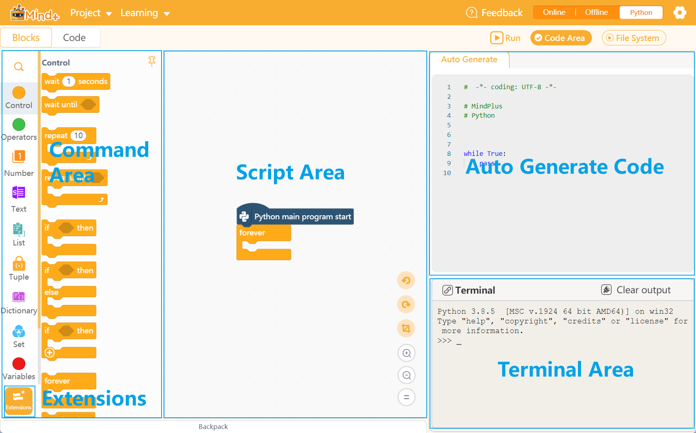Select the Variables block category
Viewport: 696px width, 433px height.
19,367
